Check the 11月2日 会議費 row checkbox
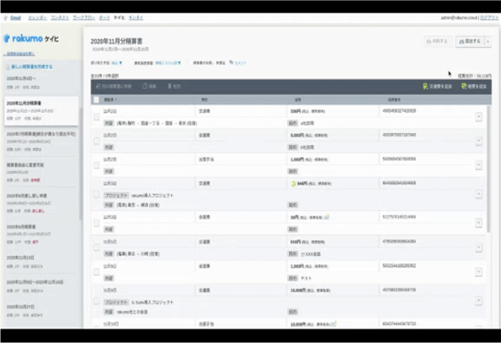The image size is (501, 343). (96, 141)
